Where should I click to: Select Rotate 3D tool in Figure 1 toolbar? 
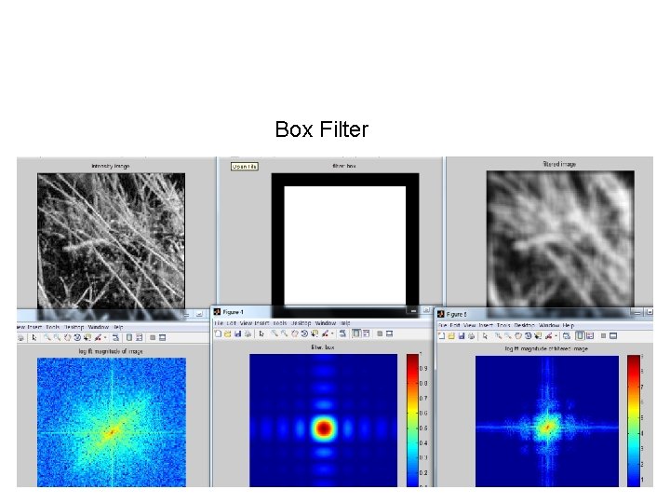304,333
